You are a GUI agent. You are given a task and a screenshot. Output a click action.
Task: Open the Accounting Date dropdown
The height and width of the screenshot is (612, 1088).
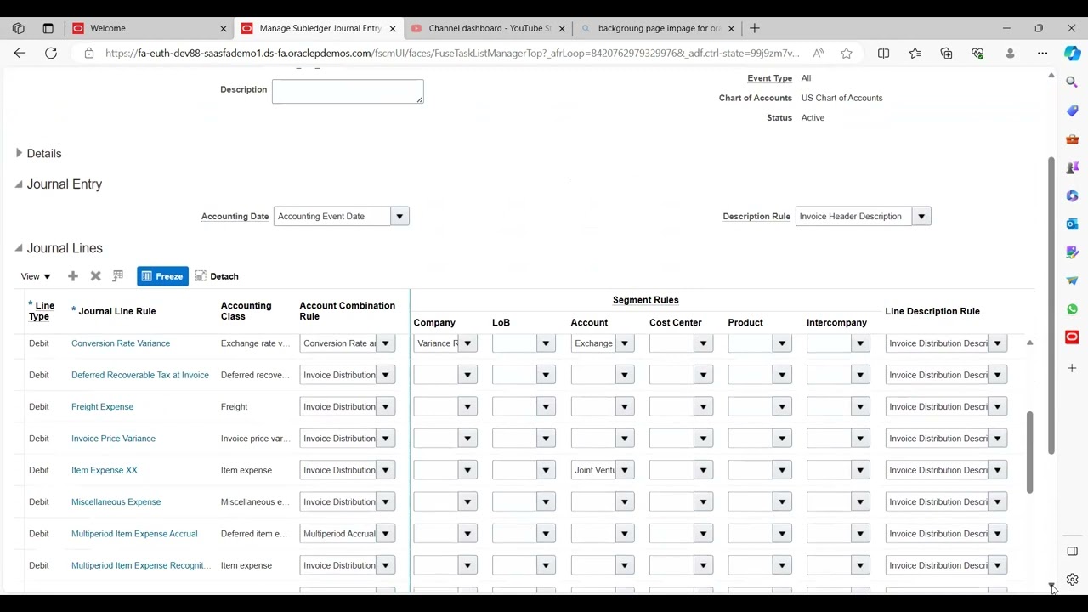click(x=399, y=216)
